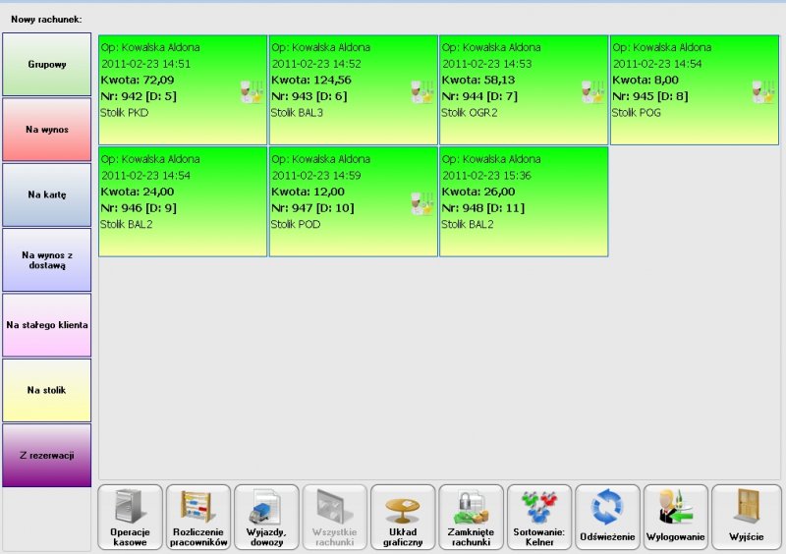786x554 pixels.
Task: Open new bill Na stałego klienta
Action: (x=46, y=324)
